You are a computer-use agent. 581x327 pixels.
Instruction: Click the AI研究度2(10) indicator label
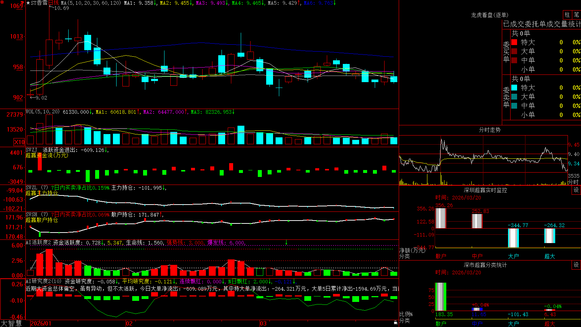pyautogui.click(x=44, y=281)
